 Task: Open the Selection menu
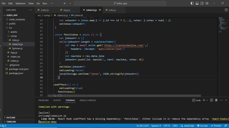point(20,3)
